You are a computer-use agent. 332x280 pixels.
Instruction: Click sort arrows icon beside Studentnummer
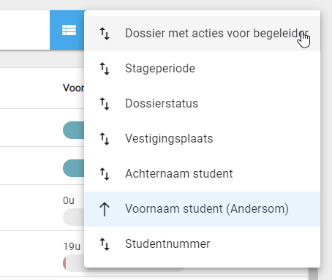[105, 244]
